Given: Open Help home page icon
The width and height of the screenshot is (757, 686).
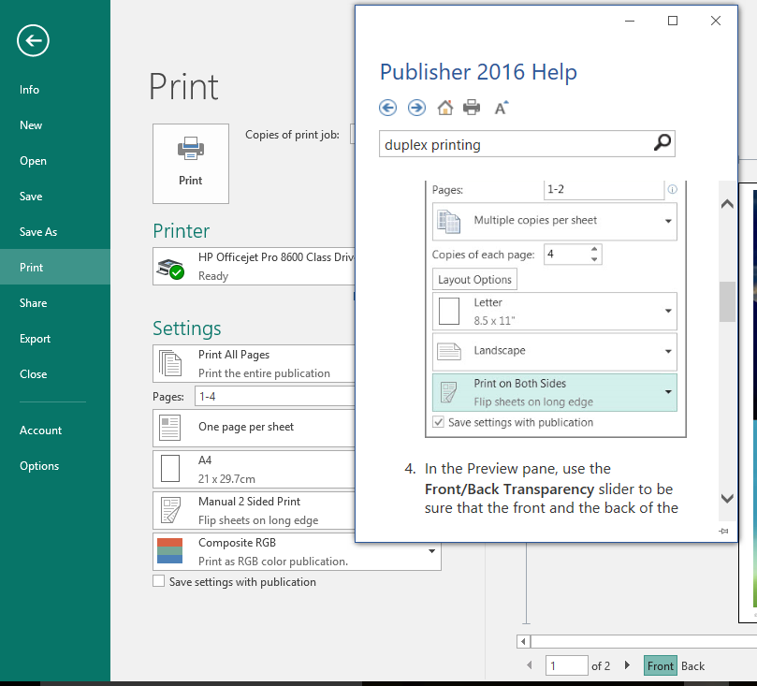Looking at the screenshot, I should 445,108.
